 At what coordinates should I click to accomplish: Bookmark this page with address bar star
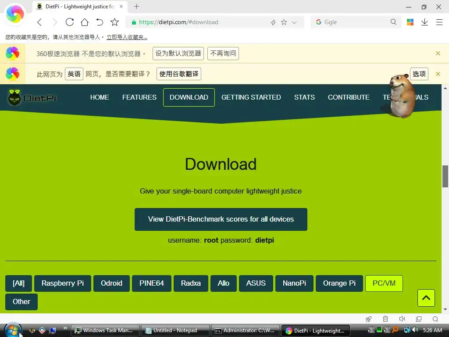(x=284, y=22)
